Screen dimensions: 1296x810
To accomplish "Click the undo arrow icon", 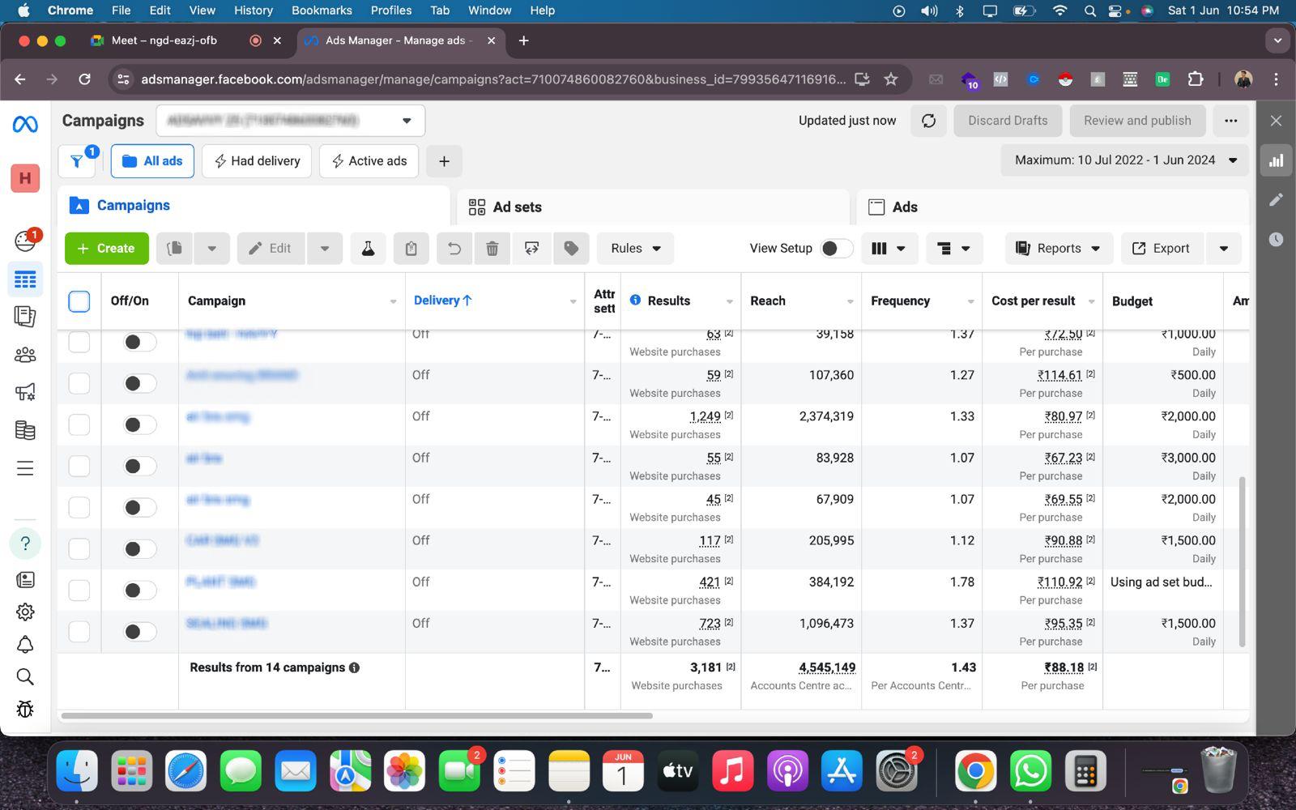I will 454,249.
